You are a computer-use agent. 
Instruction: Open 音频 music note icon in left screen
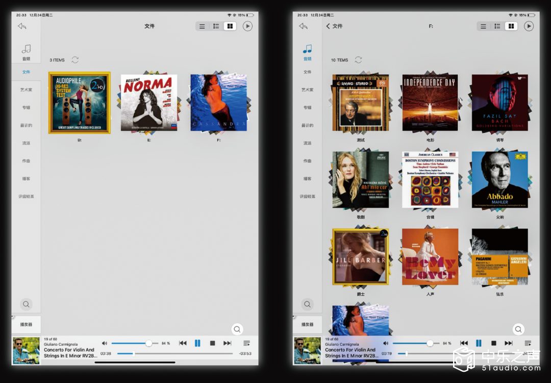pyautogui.click(x=27, y=49)
